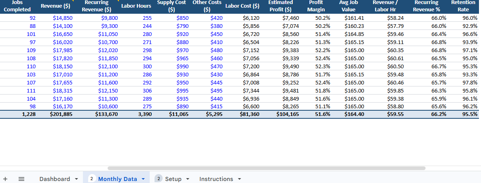Open Dashboard tab dropdown arrow
Screen dimensions: 481x183
76,179
